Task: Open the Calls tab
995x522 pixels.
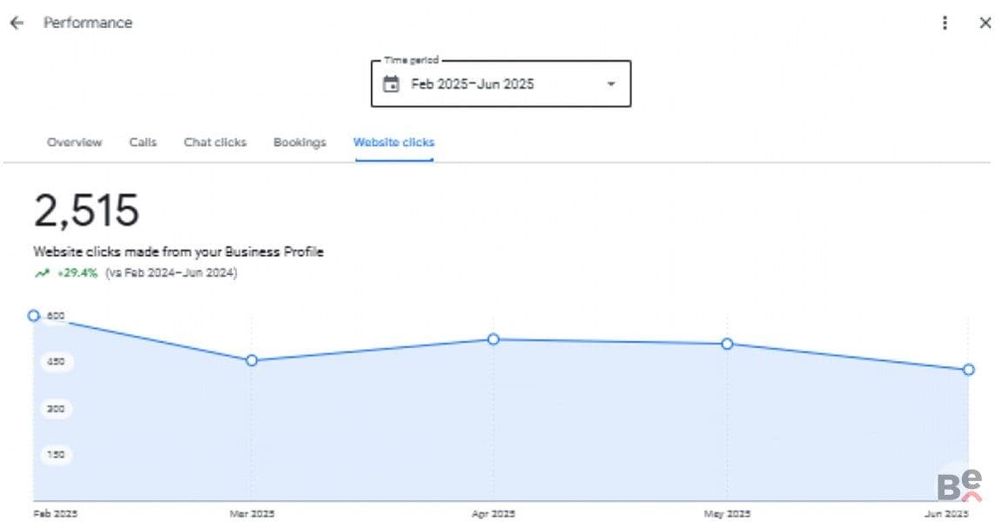Action: 143,142
